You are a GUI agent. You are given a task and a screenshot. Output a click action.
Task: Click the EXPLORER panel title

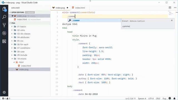point(16,8)
